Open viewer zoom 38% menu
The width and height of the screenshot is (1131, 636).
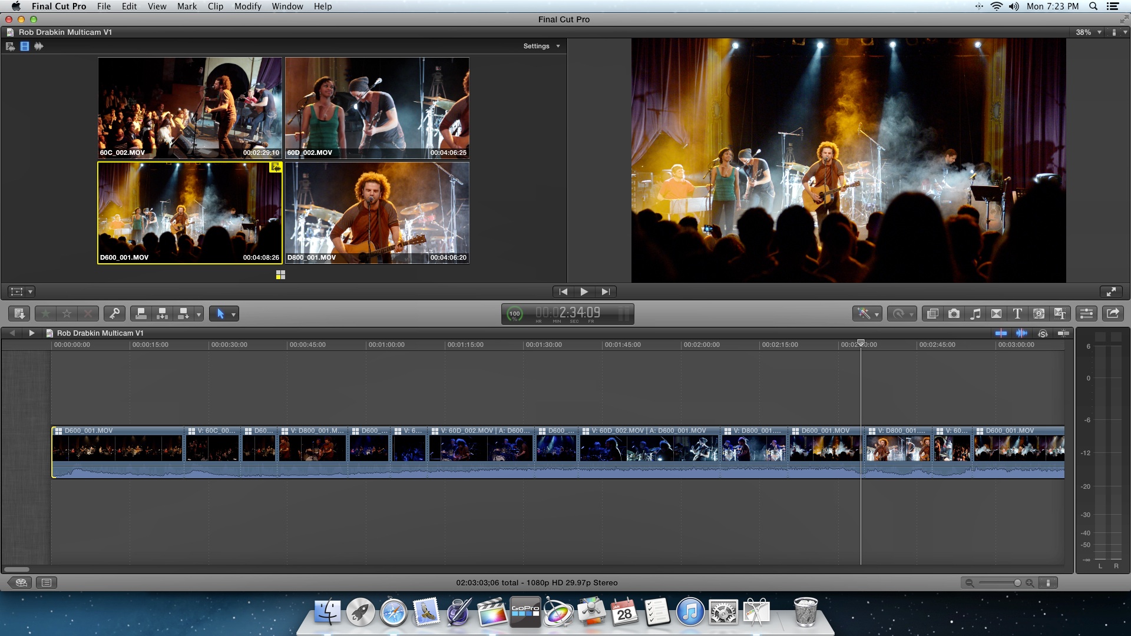click(1088, 32)
